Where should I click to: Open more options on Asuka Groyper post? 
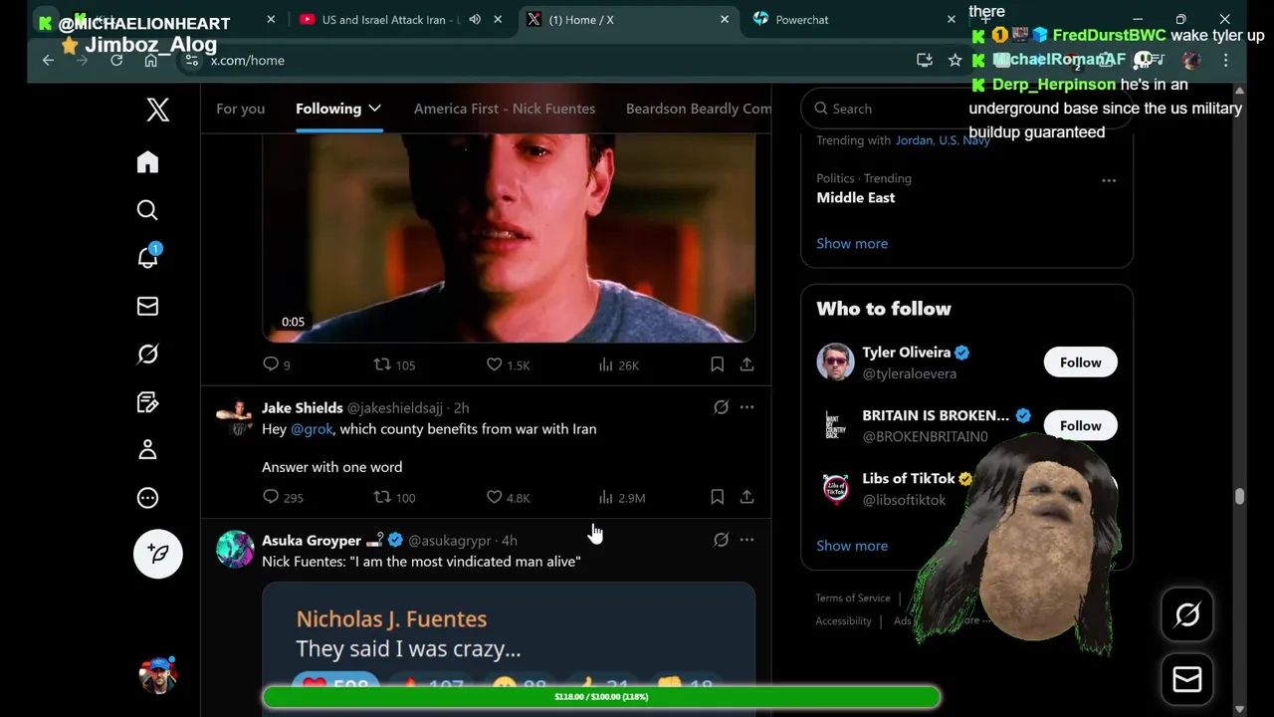click(x=746, y=540)
